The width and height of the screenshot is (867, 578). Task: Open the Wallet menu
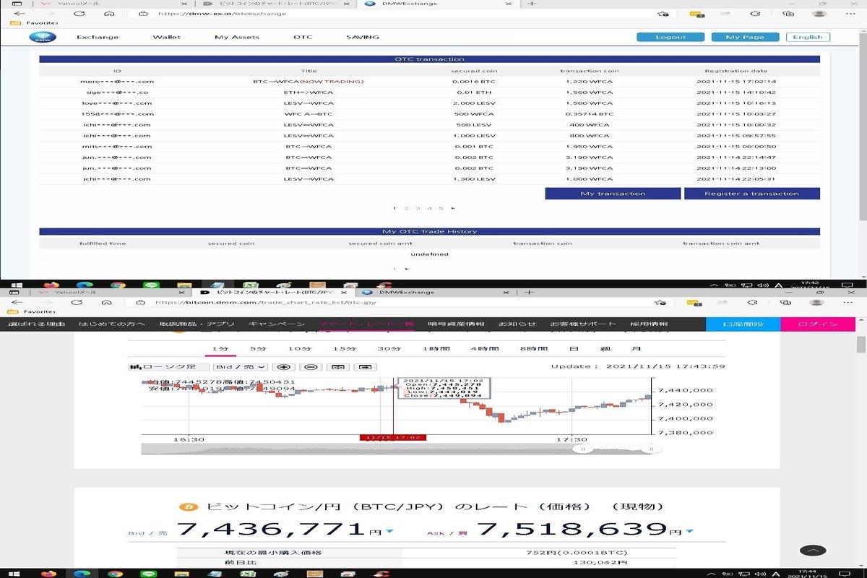click(167, 37)
